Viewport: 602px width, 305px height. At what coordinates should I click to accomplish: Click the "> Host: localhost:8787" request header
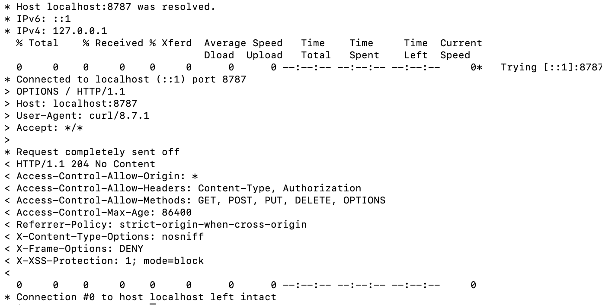coord(77,104)
